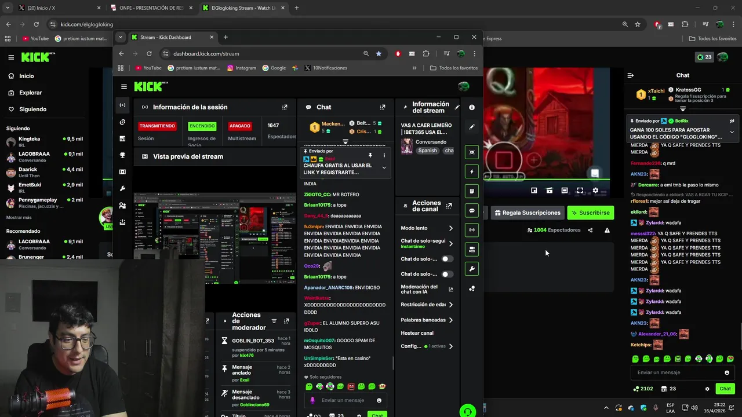
Task: Unpin the Exsil message via pin icon
Action: click(370, 155)
